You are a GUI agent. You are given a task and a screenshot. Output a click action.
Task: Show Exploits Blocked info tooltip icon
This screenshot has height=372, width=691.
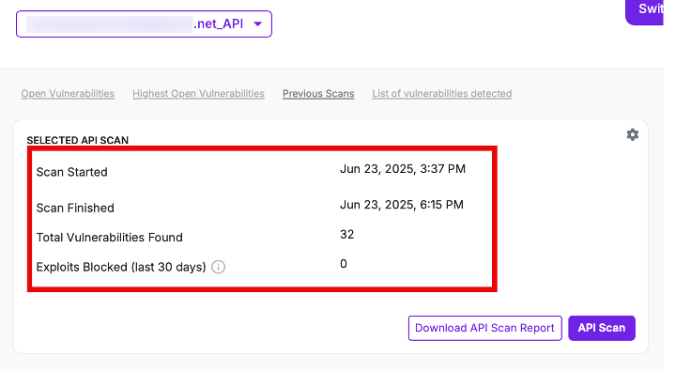tap(218, 267)
